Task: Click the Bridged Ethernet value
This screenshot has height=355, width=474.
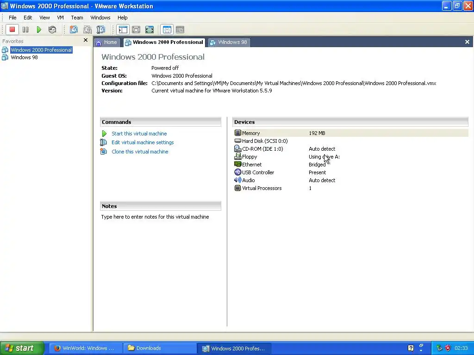Action: (317, 165)
